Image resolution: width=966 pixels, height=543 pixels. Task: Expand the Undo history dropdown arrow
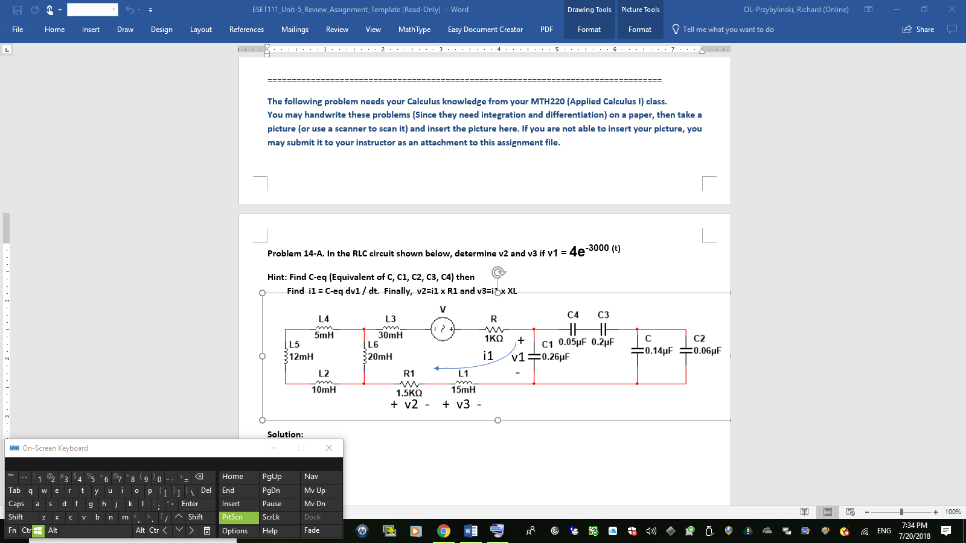139,10
